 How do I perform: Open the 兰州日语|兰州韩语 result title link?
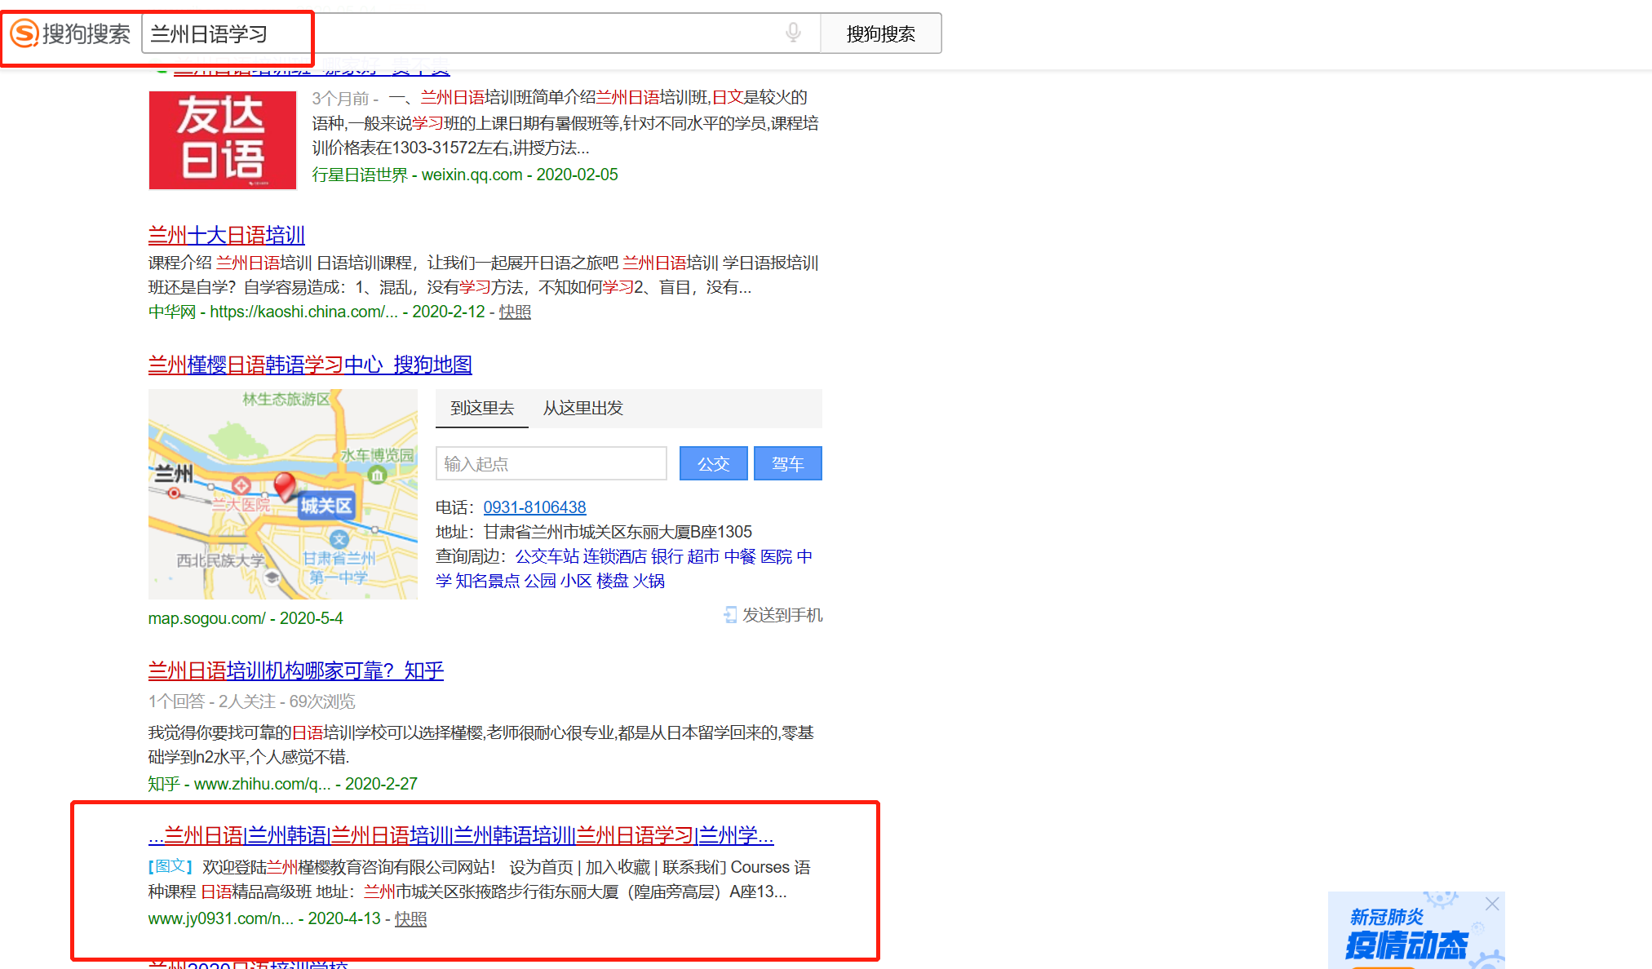click(x=461, y=836)
